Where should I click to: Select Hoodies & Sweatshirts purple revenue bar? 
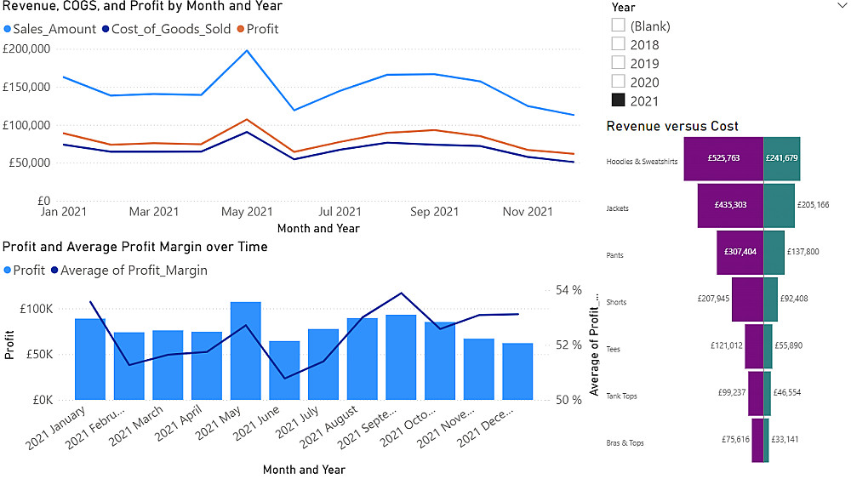point(723,158)
